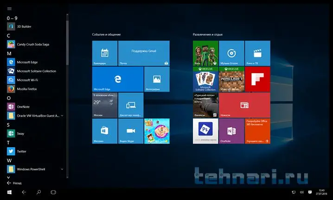
Task: Rename the Развлечения и отдых group header
Action: point(208,34)
